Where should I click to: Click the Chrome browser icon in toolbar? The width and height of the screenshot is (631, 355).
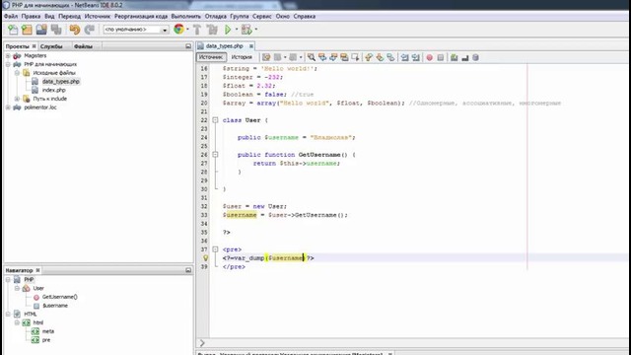tap(178, 29)
